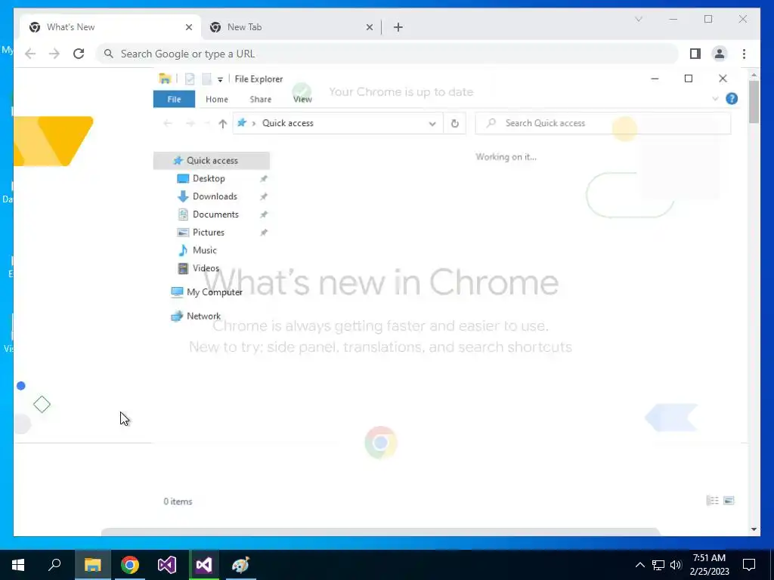This screenshot has height=580, width=774.
Task: Select Quick access in navigation pane
Action: coord(212,161)
